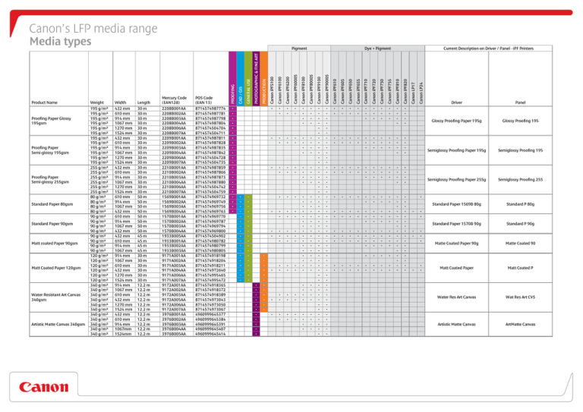583x412 pixels.
Task: Select the "Panel" column header
Action: point(520,102)
